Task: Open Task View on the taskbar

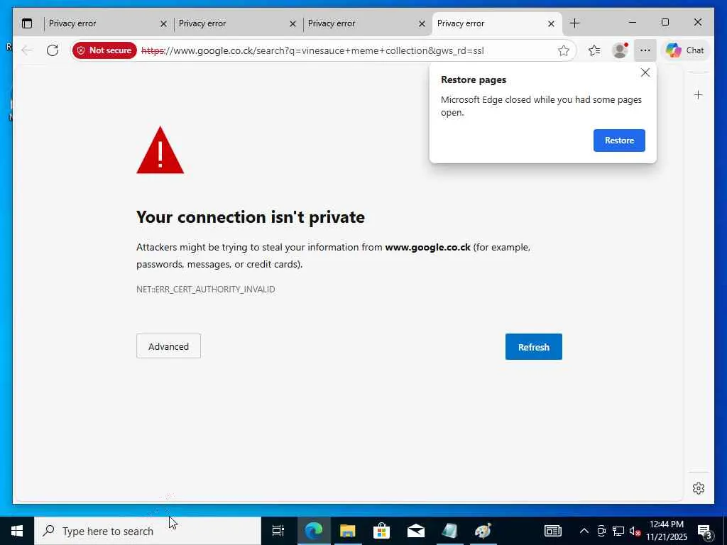Action: [278, 531]
